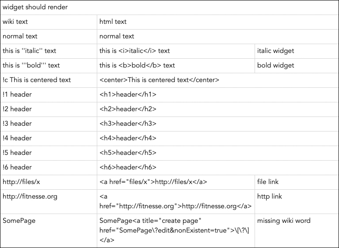
Task: Click the '!3 header' cell
Action: tap(17, 124)
